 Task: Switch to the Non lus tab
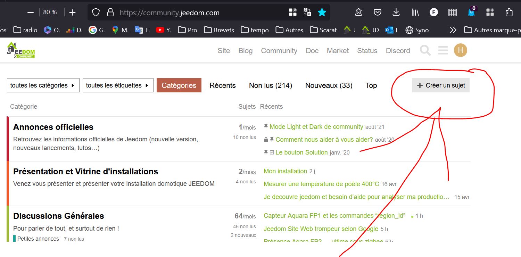pos(270,85)
